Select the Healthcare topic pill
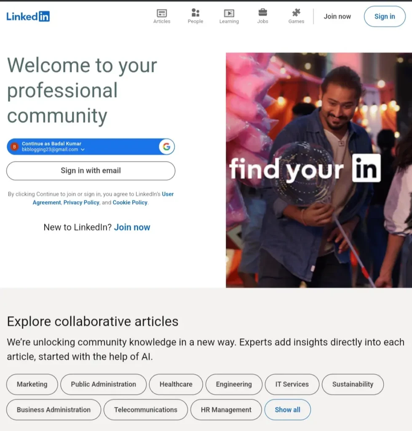Image resolution: width=412 pixels, height=431 pixels. [176, 384]
